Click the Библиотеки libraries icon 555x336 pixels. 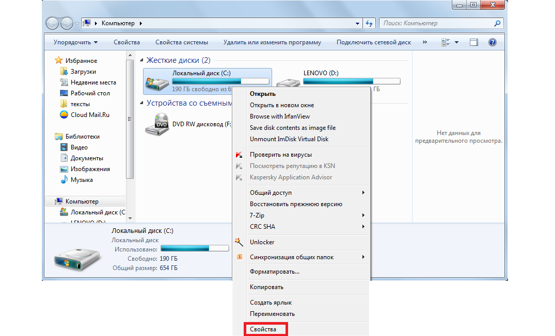(59, 137)
